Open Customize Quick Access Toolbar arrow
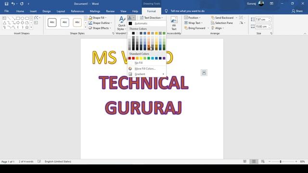This screenshot has height=173, width=308. click(28, 4)
